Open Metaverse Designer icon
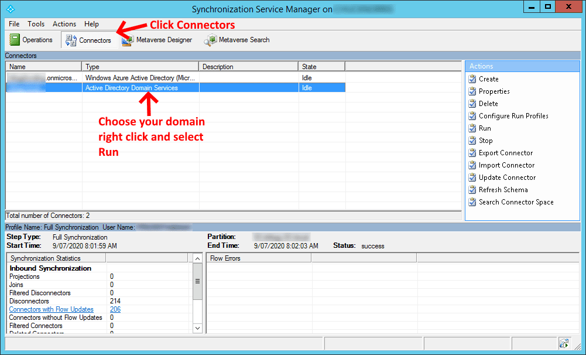Screen dimensions: 586x355 (128, 40)
